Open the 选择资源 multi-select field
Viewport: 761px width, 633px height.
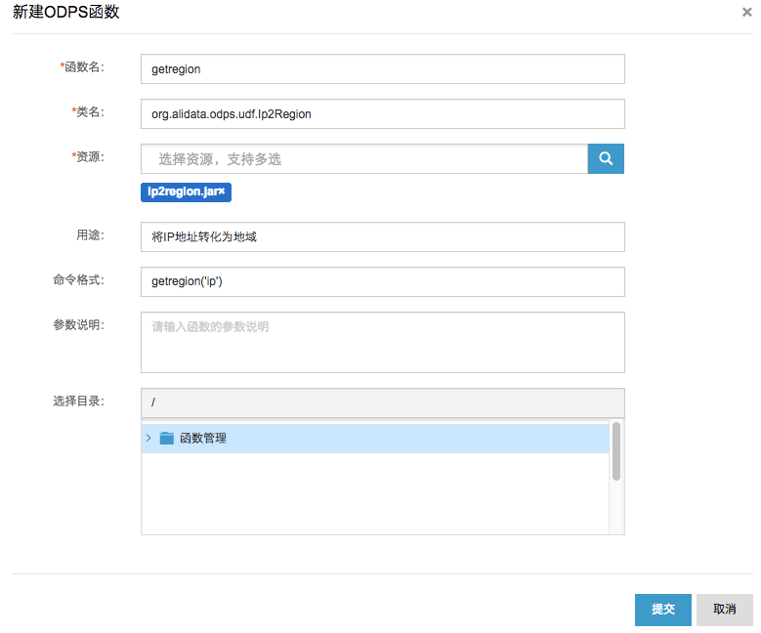click(x=363, y=159)
